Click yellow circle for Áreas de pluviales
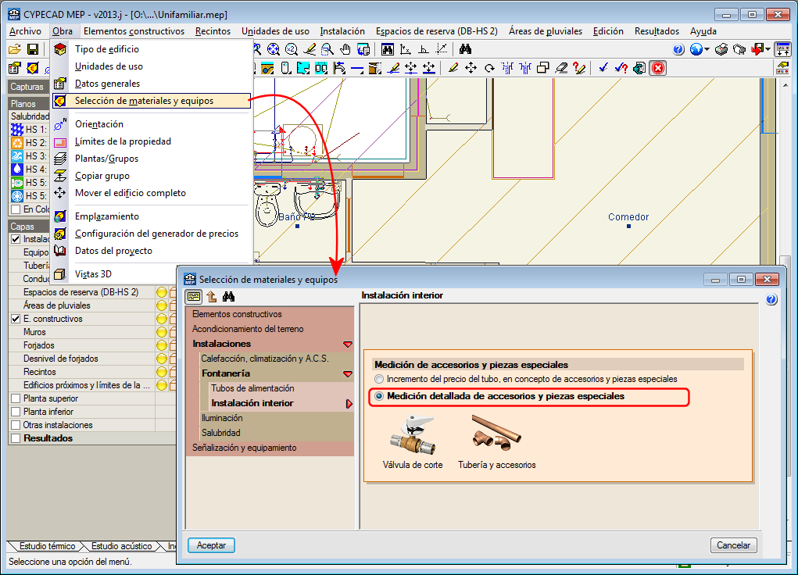Screen dimensions: 798x575 click(161, 305)
